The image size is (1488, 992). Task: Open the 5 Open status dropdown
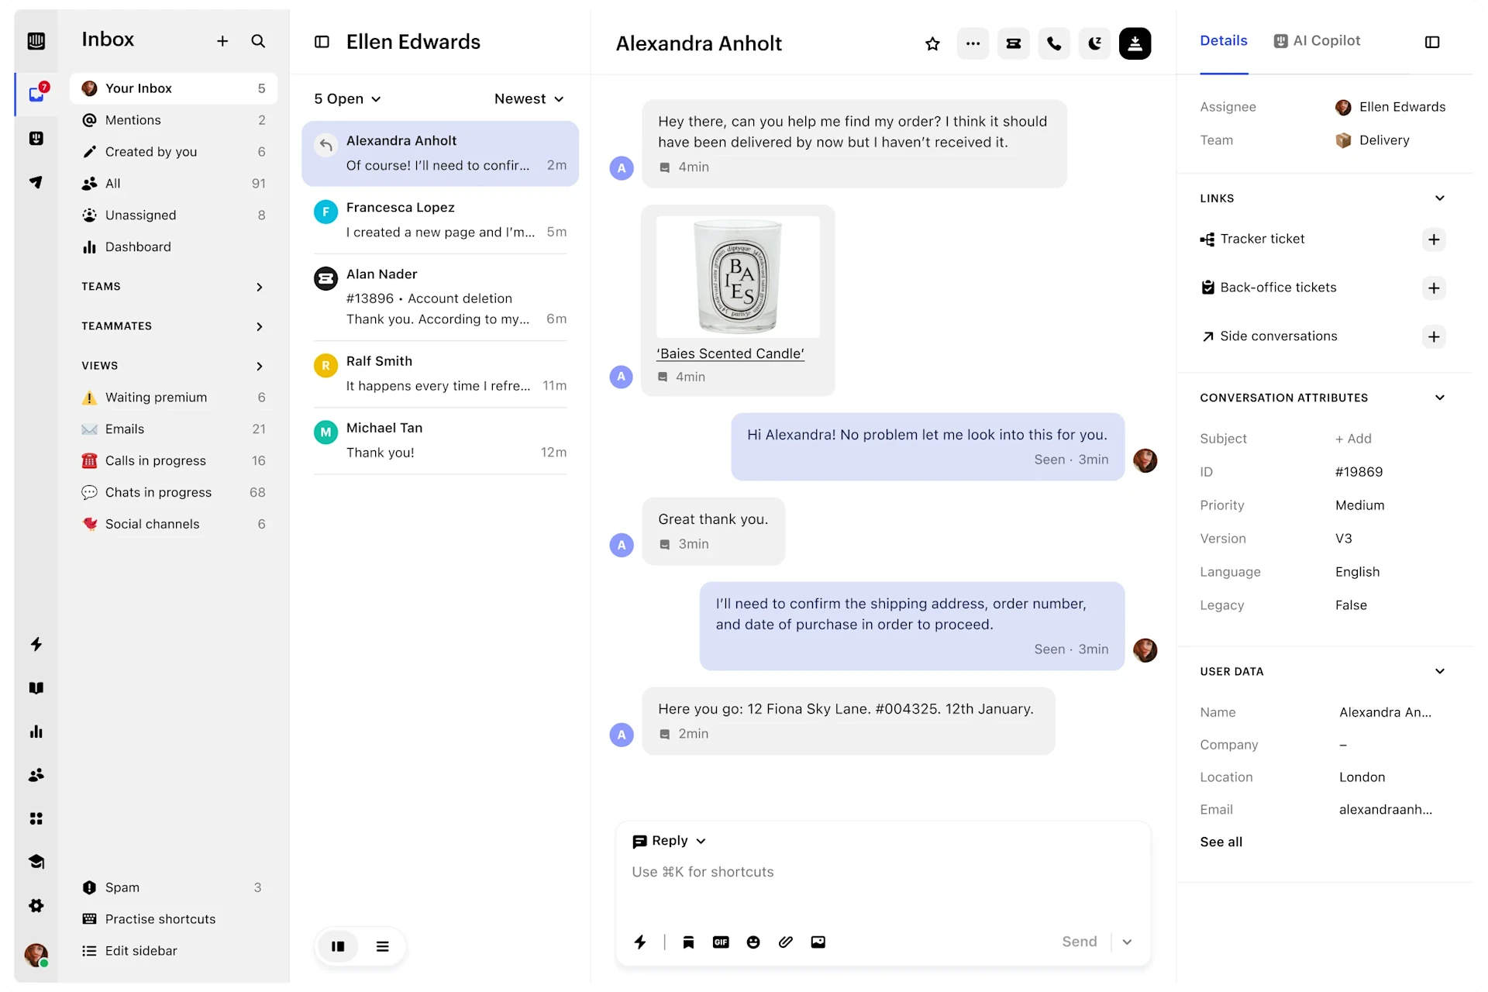pos(347,99)
